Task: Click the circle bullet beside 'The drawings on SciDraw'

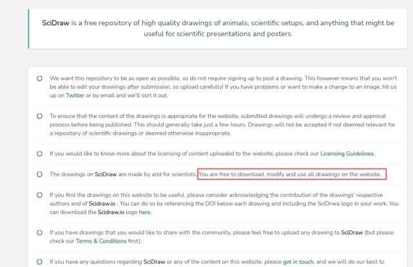Action: (x=39, y=174)
